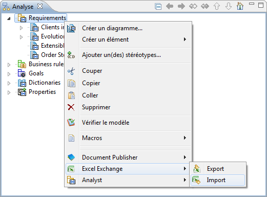The width and height of the screenshot is (267, 197).
Task: Click the Dictionaries folder icon
Action: pyautogui.click(x=22, y=83)
